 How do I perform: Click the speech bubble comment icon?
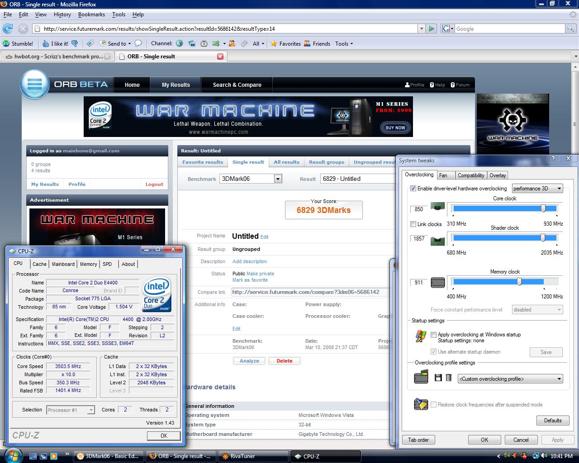(x=138, y=43)
